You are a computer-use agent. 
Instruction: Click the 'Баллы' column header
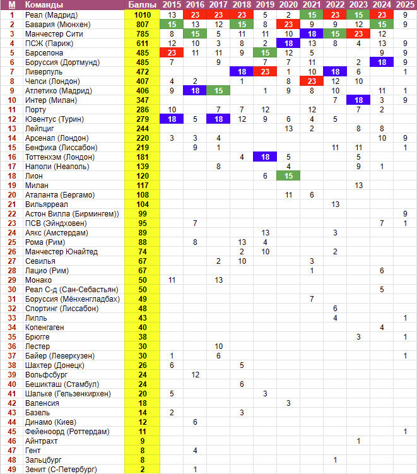coord(143,5)
